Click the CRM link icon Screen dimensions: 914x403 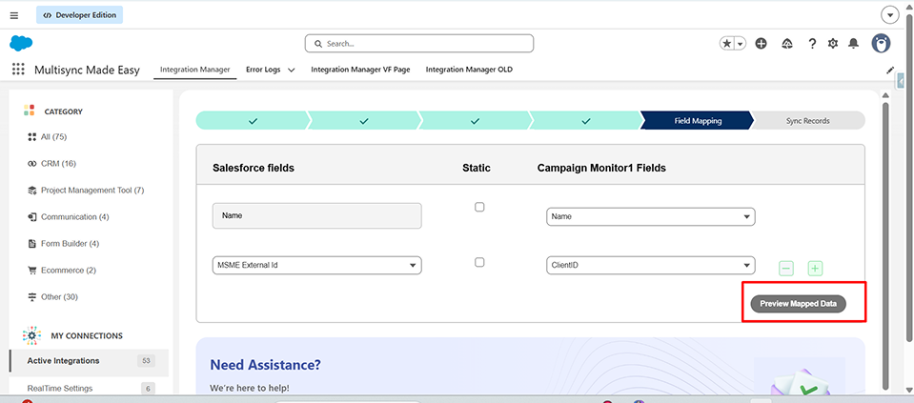pyautogui.click(x=32, y=164)
